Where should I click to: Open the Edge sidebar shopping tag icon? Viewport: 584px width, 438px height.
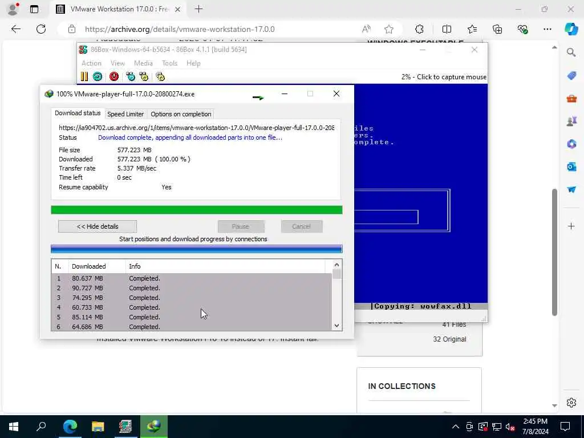pos(571,76)
